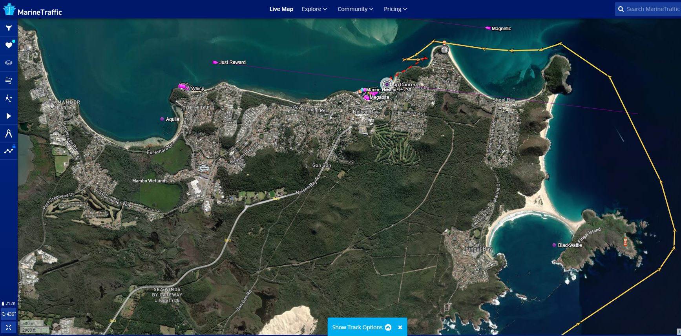Start playback with the play icon

9,116
